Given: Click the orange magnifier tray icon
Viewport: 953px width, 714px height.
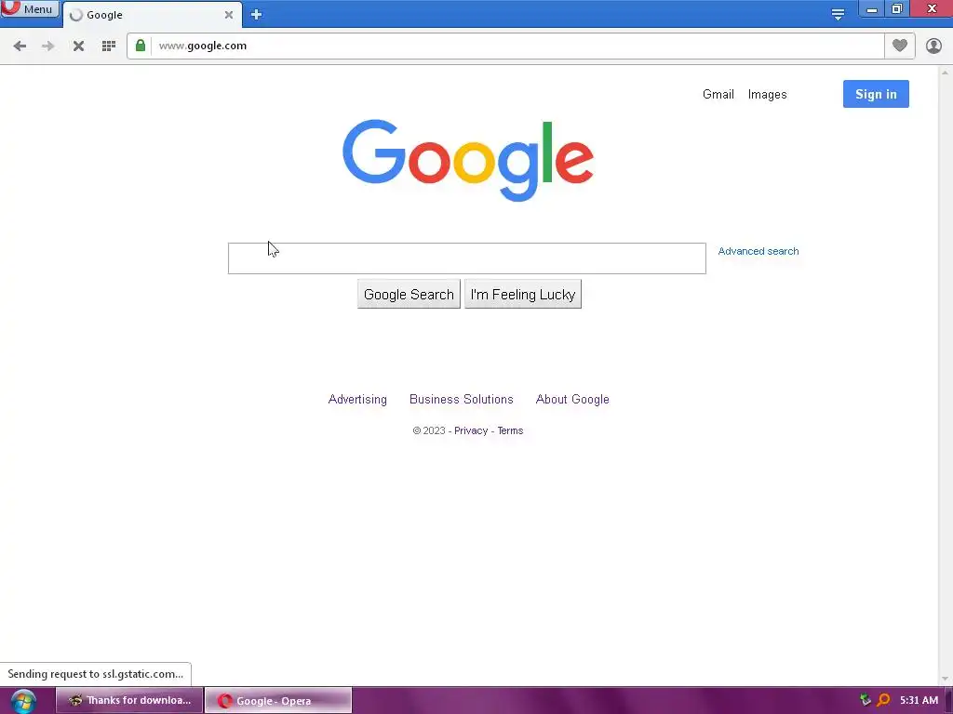Looking at the screenshot, I should (884, 700).
